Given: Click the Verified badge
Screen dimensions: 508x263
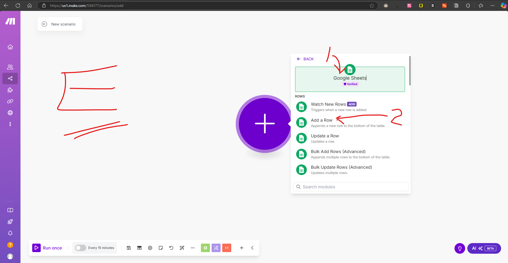Looking at the screenshot, I should point(350,84).
